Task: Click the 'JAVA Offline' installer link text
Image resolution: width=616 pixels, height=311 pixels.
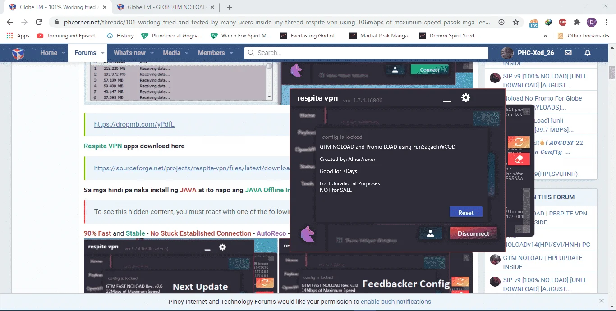Action: [267, 190]
